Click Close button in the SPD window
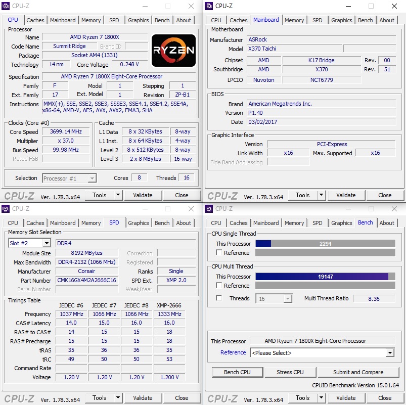The width and height of the screenshot is (406, 405). tap(182, 398)
